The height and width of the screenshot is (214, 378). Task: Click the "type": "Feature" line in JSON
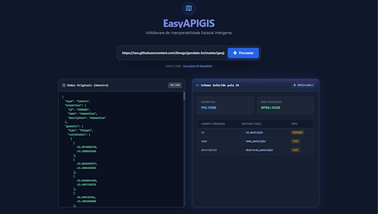(78, 102)
